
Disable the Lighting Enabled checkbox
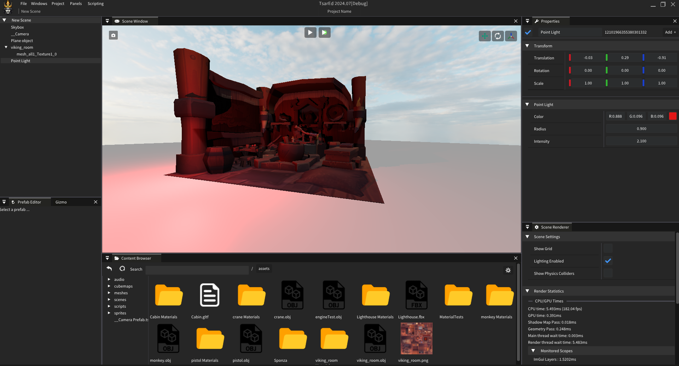click(608, 261)
